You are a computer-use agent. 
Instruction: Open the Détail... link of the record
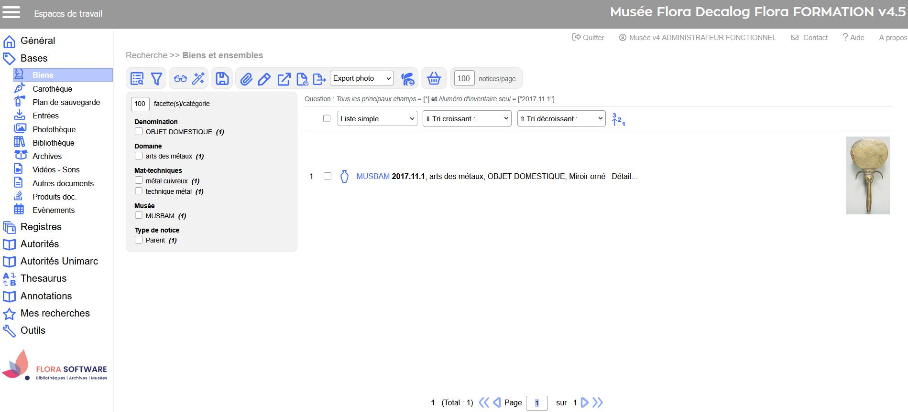tap(624, 176)
